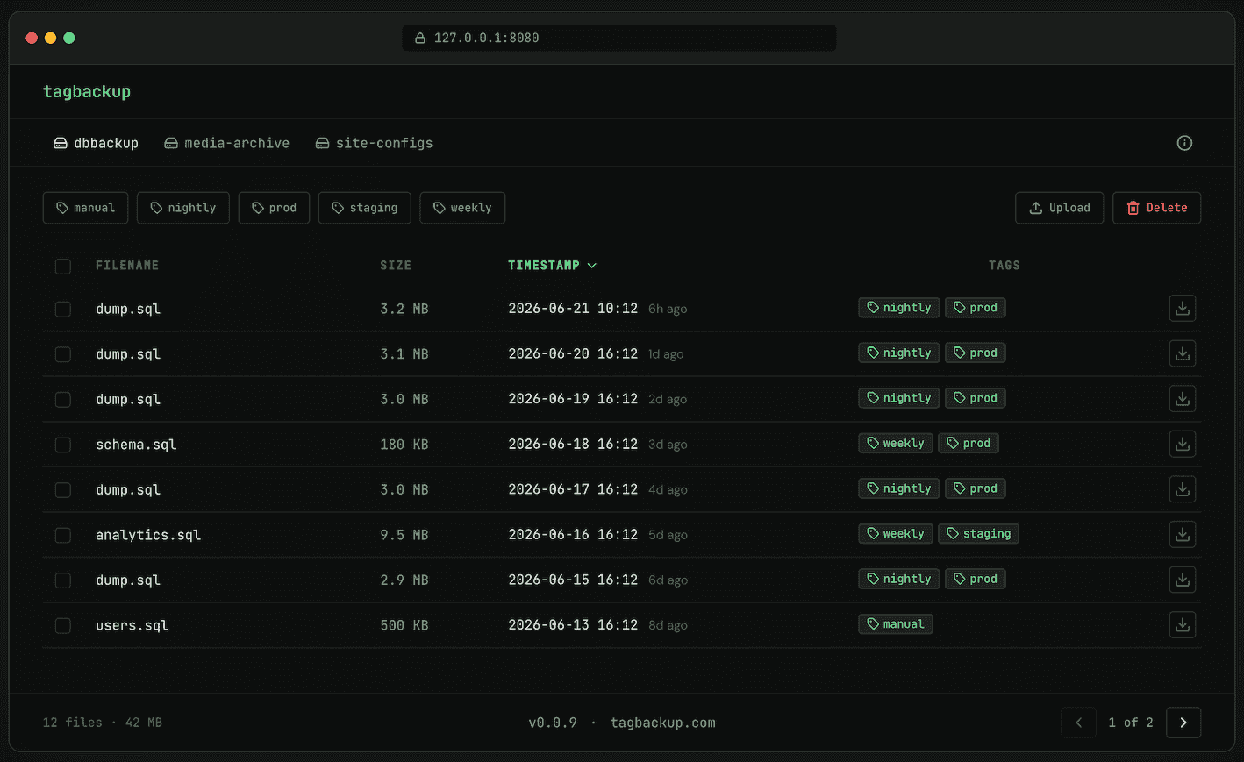Download the schema.sql file
Viewport: 1244px width, 762px height.
click(x=1183, y=444)
